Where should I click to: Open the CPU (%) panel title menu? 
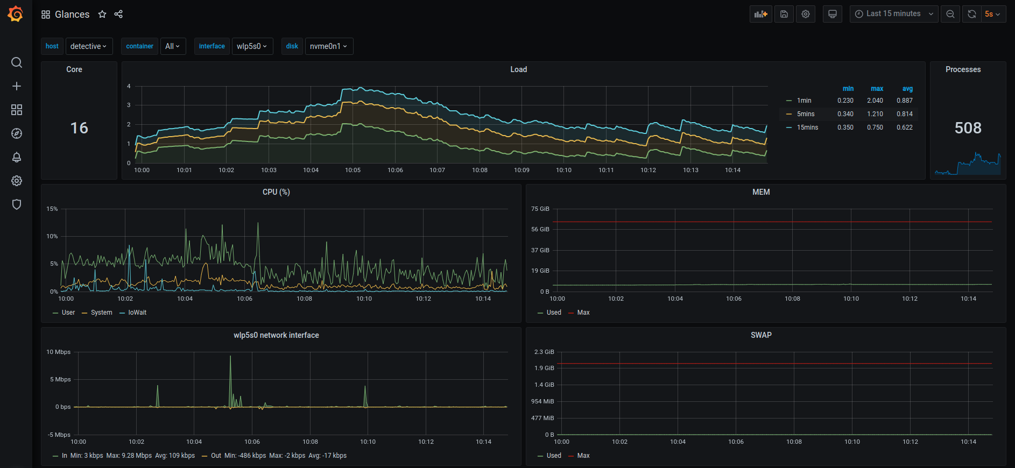(x=276, y=192)
